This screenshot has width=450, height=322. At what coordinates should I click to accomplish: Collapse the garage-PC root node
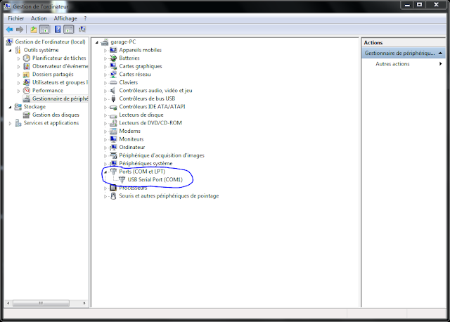(x=97, y=42)
